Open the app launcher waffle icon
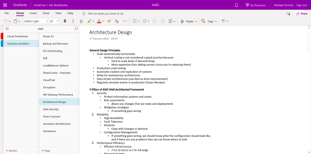311x154 pixels. pos(5,5)
